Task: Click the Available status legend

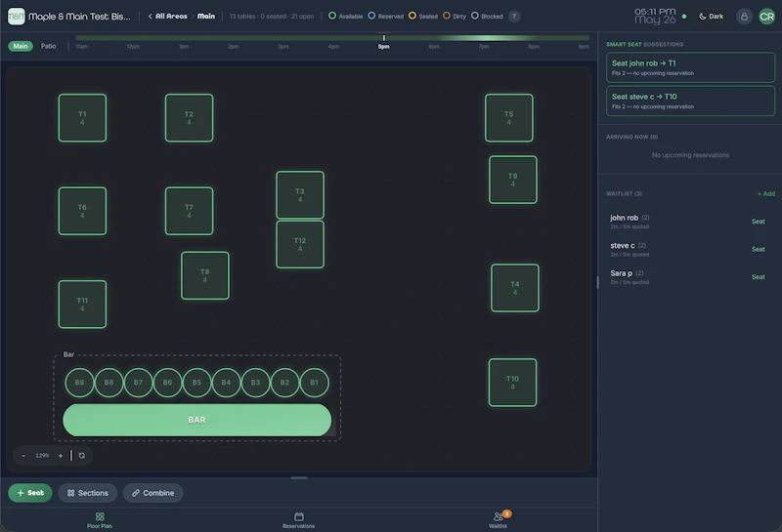Action: (345, 17)
